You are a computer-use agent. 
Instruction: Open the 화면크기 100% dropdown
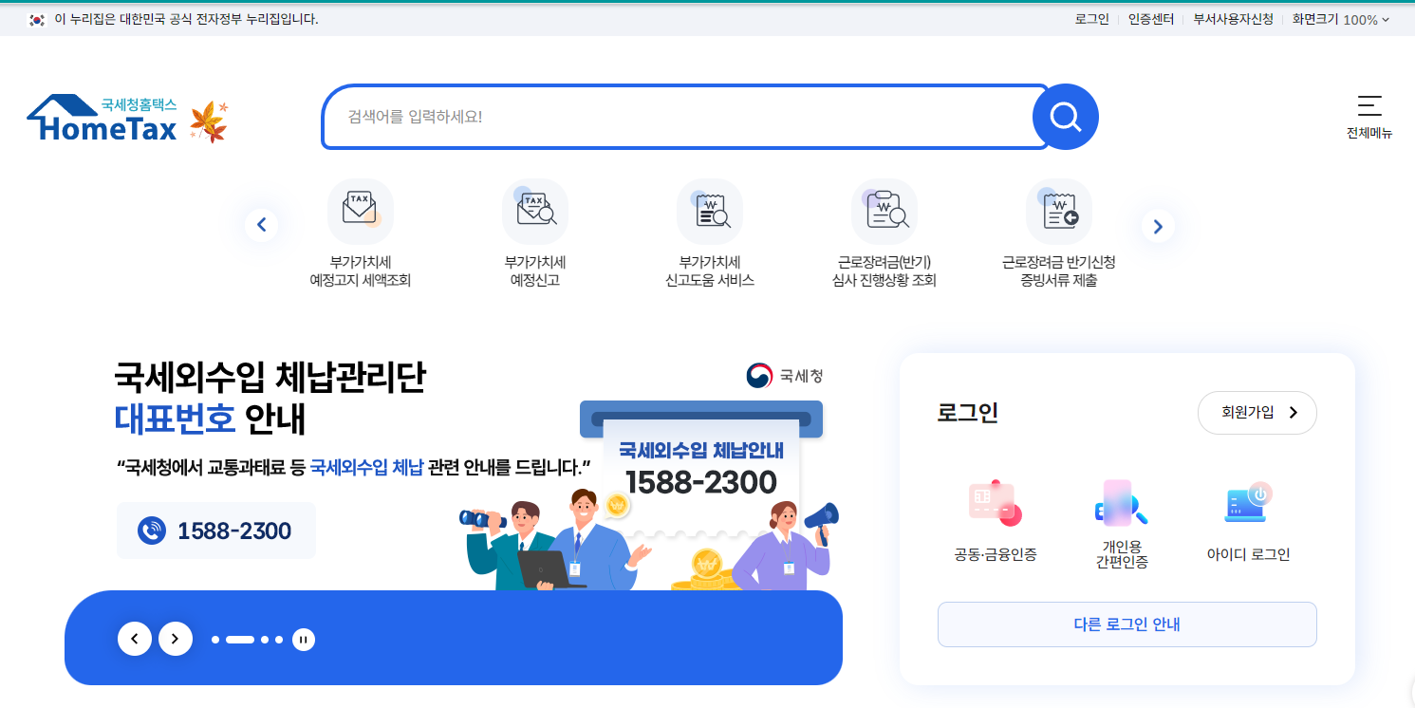[1341, 19]
